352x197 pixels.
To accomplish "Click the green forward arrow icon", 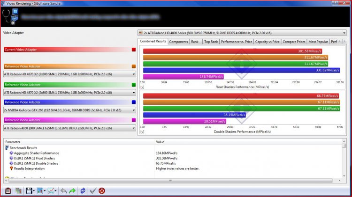I will pos(72,191).
